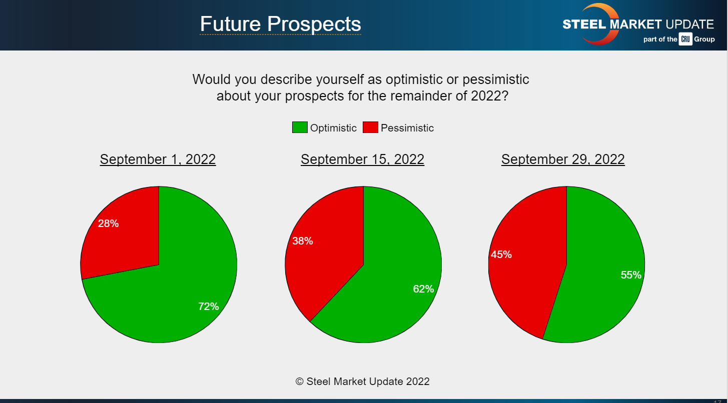Click the Steel Market Update logo

click(x=638, y=24)
